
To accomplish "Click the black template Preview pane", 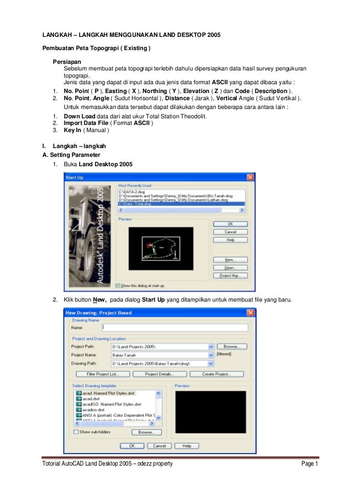I will [x=211, y=412].
